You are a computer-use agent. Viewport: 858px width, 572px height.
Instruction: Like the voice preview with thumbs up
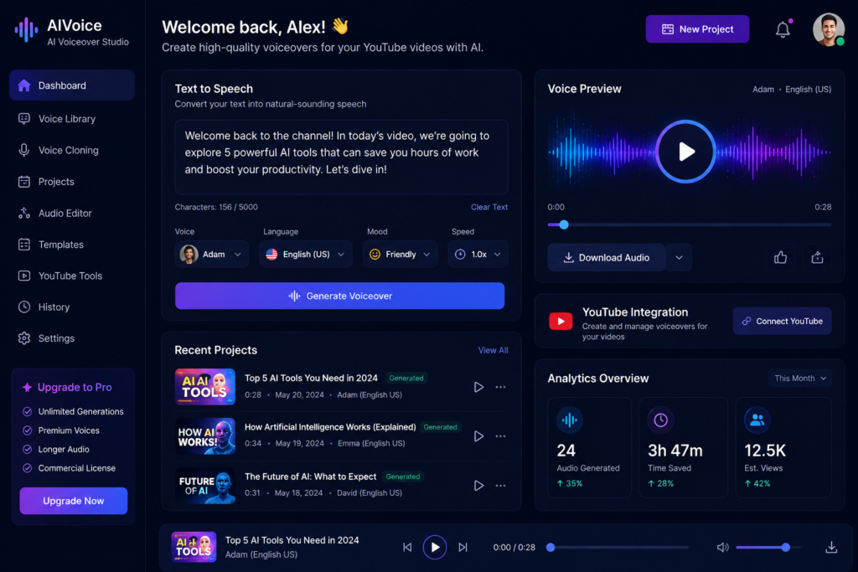coord(780,258)
